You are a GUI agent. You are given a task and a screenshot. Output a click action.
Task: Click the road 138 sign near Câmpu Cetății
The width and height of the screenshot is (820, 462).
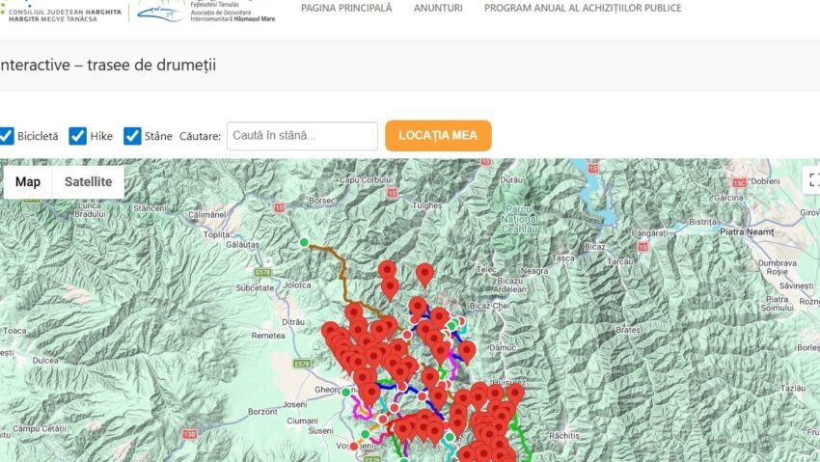[189, 434]
